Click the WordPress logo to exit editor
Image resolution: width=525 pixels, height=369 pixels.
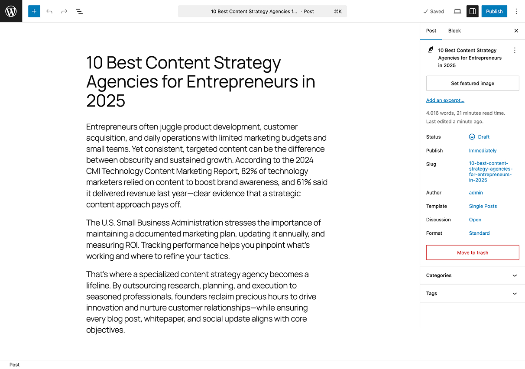[11, 11]
